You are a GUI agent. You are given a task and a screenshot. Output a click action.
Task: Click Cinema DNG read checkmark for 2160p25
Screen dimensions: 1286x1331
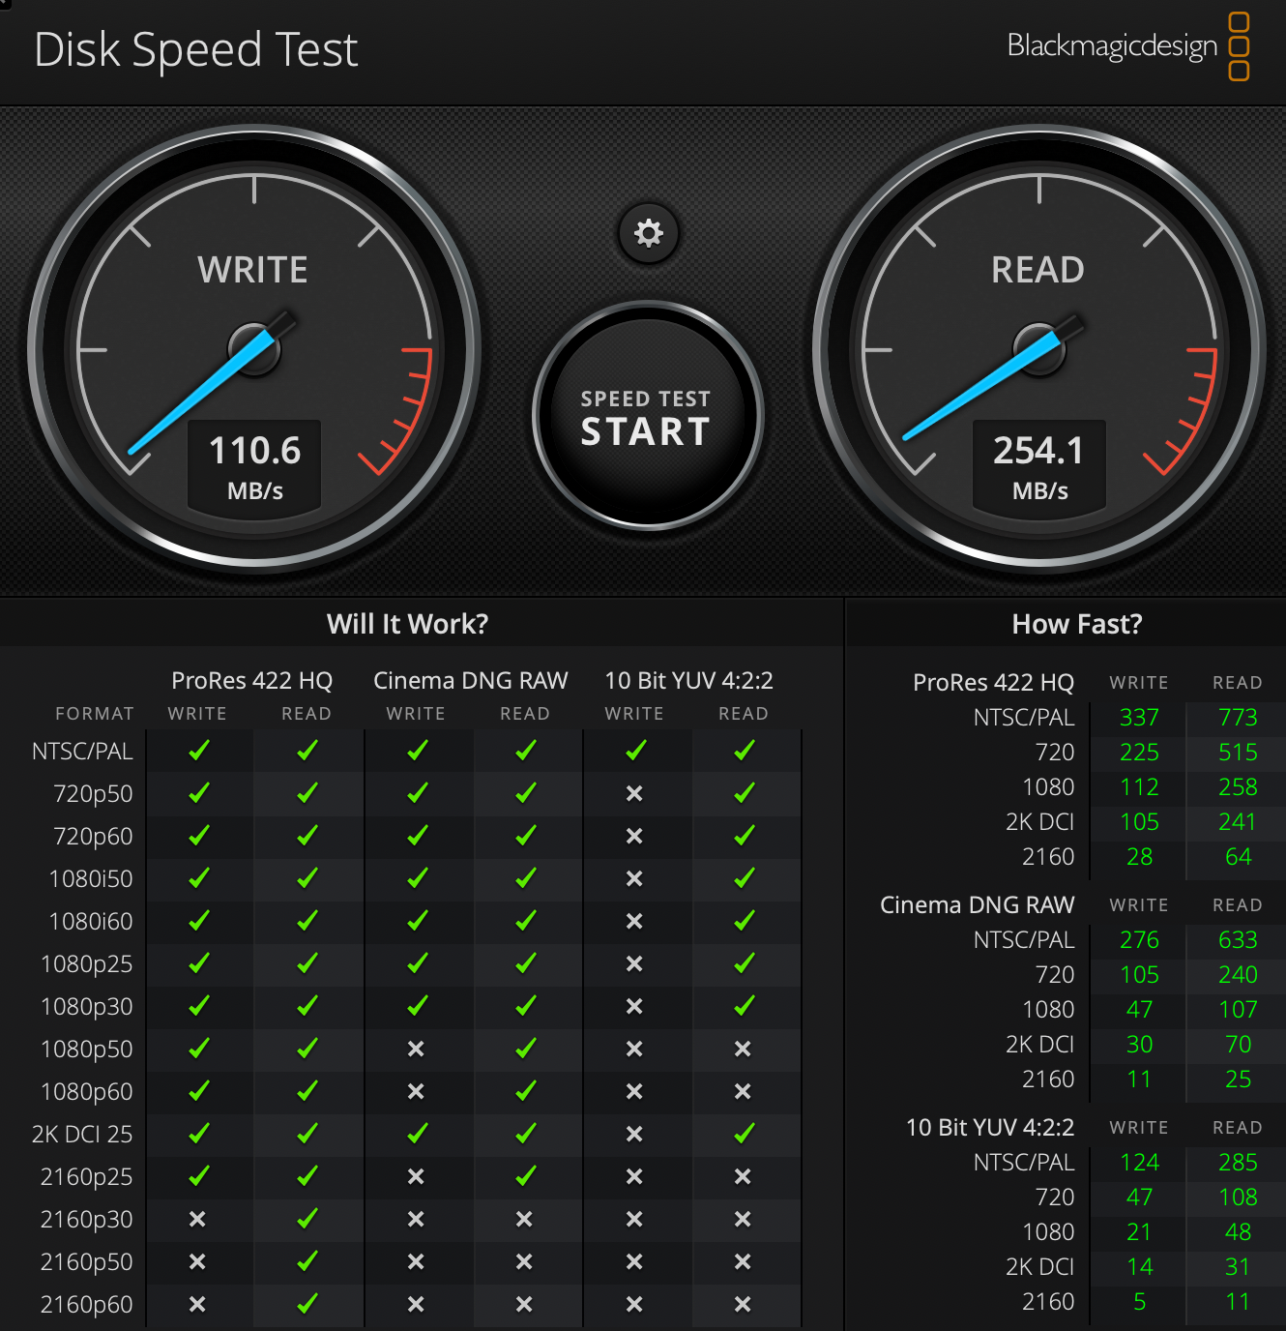(x=525, y=1176)
